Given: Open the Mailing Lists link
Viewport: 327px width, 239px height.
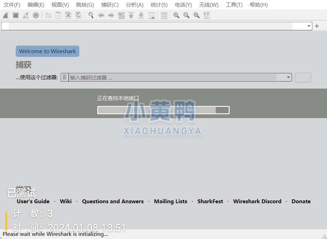Looking at the screenshot, I should [170, 201].
